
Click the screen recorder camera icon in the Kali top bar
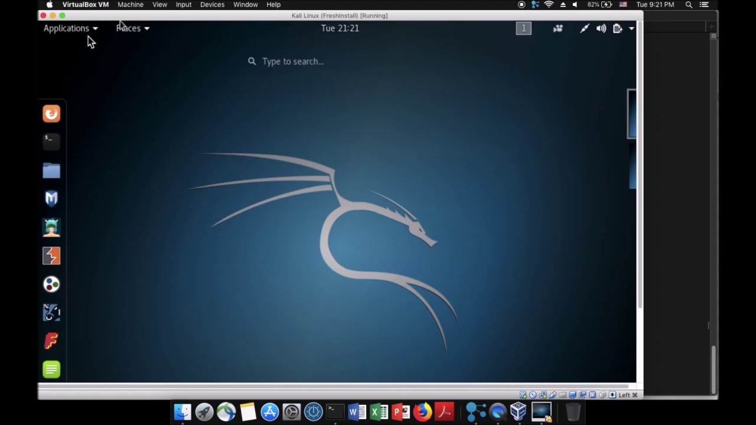(558, 28)
